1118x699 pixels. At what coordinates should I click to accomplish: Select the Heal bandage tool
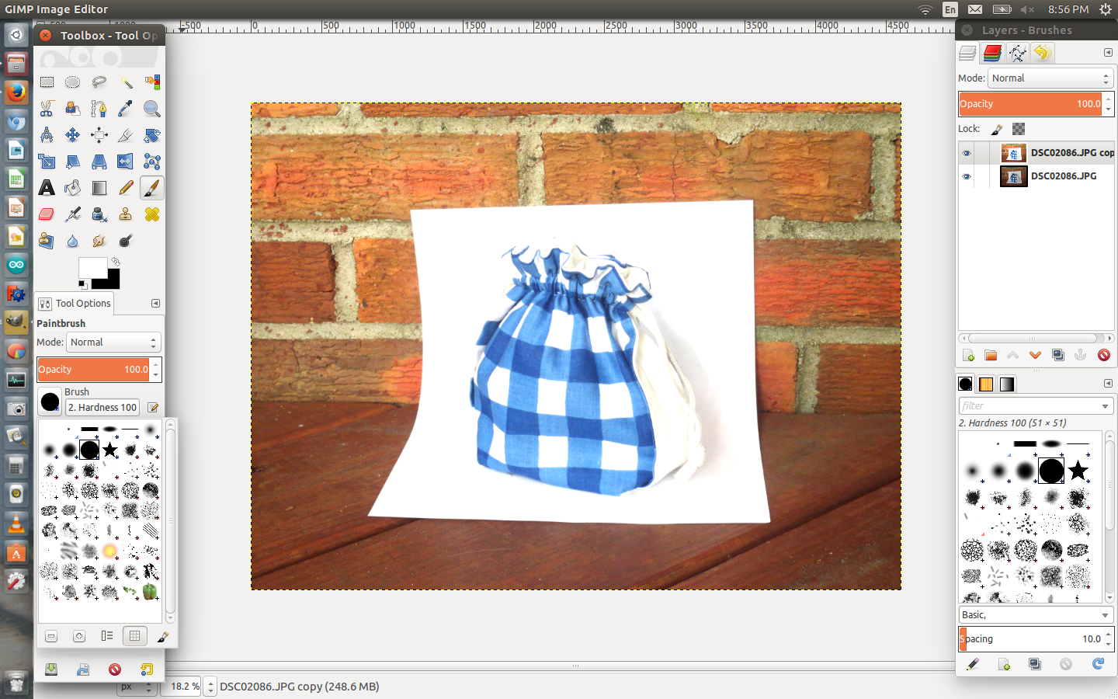[x=152, y=214]
